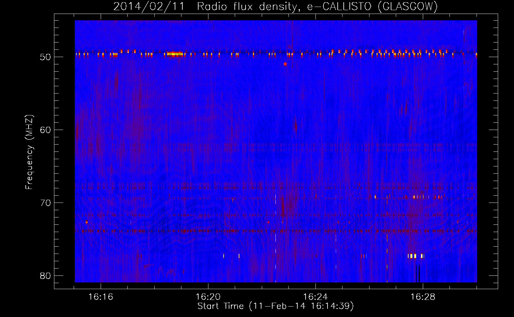Click the bright yellow burst near 50 MHz
514x317 pixels.
(x=175, y=54)
